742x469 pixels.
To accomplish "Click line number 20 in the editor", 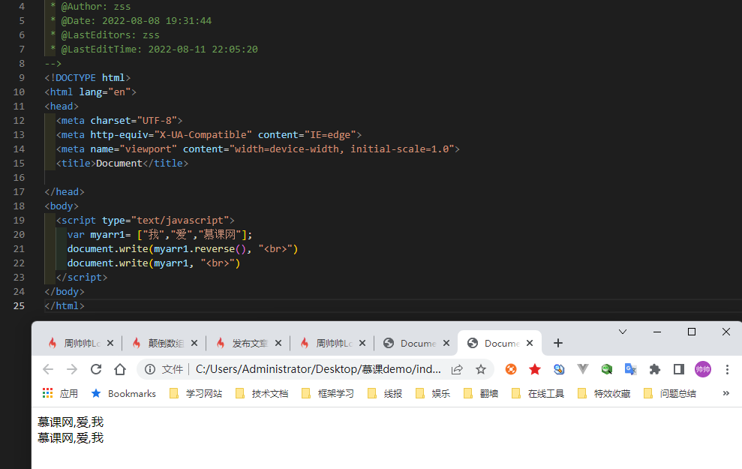I will [19, 234].
